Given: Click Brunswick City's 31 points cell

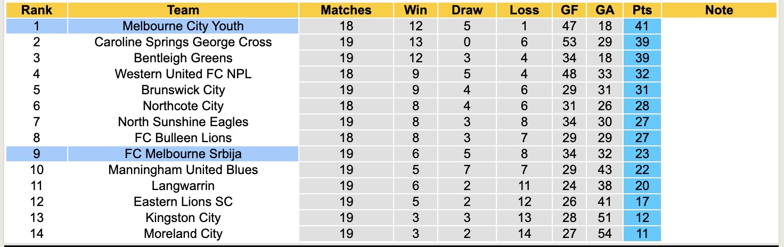Looking at the screenshot, I should pos(642,90).
